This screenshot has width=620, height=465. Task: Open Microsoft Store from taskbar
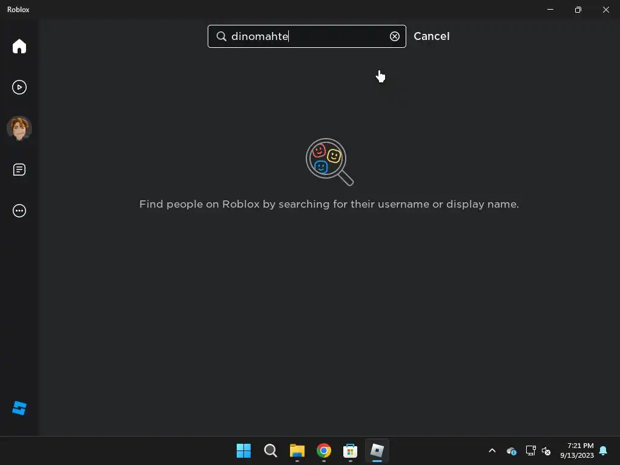[x=351, y=450]
